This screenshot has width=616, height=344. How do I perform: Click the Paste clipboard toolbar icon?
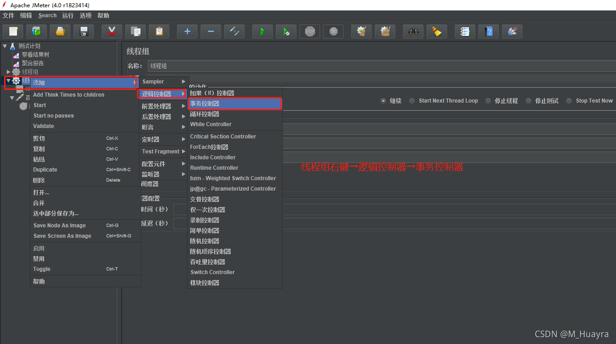coord(159,31)
